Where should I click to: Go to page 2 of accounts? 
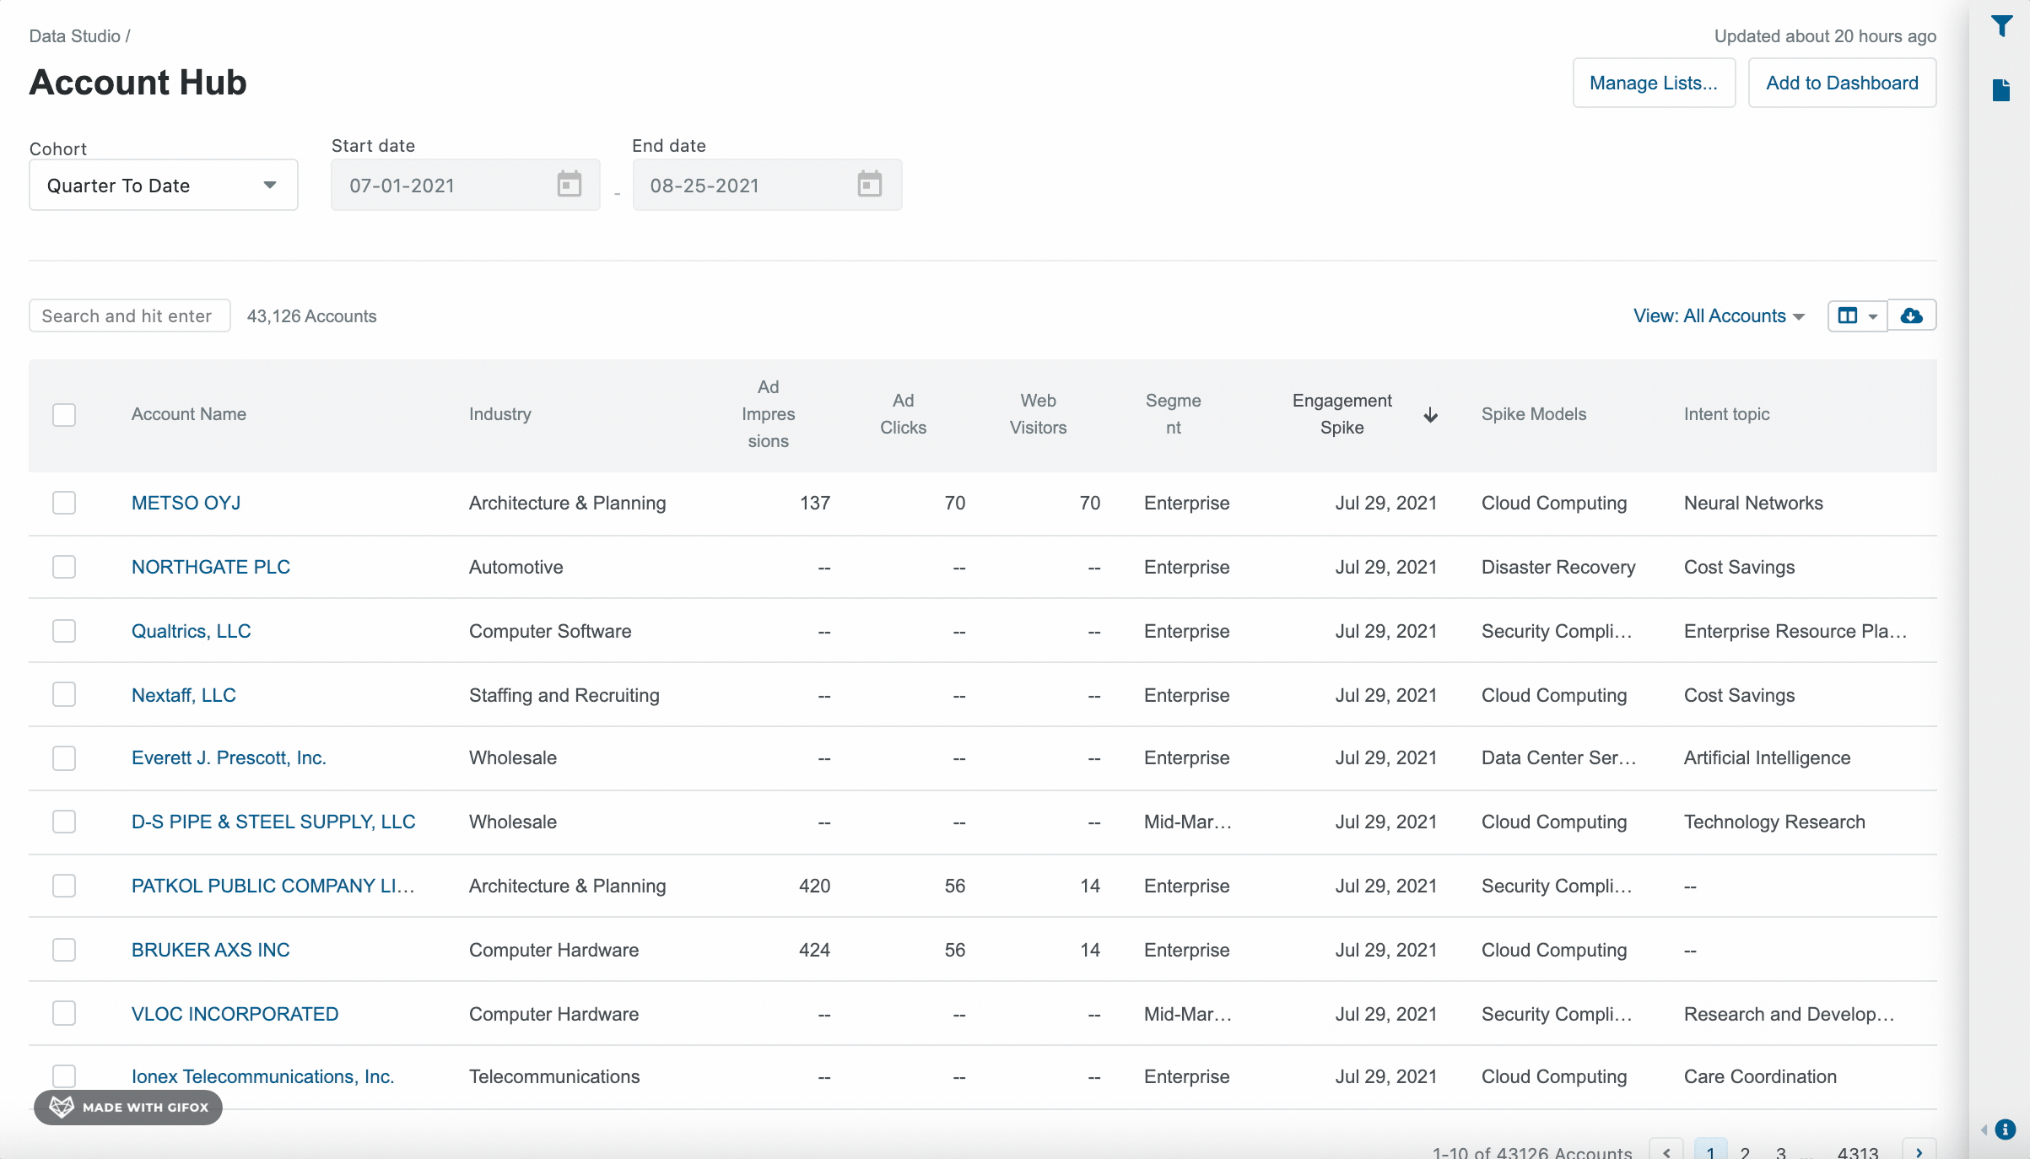tap(1745, 1152)
